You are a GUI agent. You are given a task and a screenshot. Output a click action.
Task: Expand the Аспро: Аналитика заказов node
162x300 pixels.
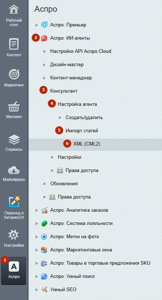click(x=37, y=210)
